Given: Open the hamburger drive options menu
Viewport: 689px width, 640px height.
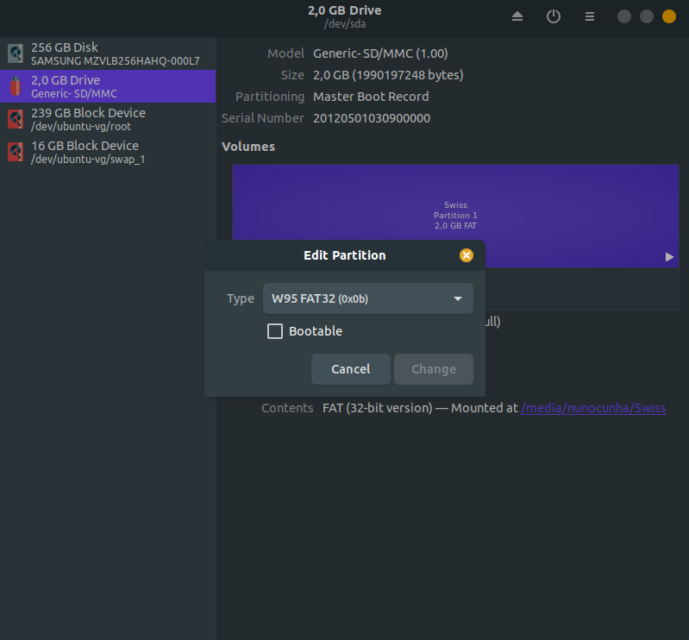Looking at the screenshot, I should coord(590,16).
